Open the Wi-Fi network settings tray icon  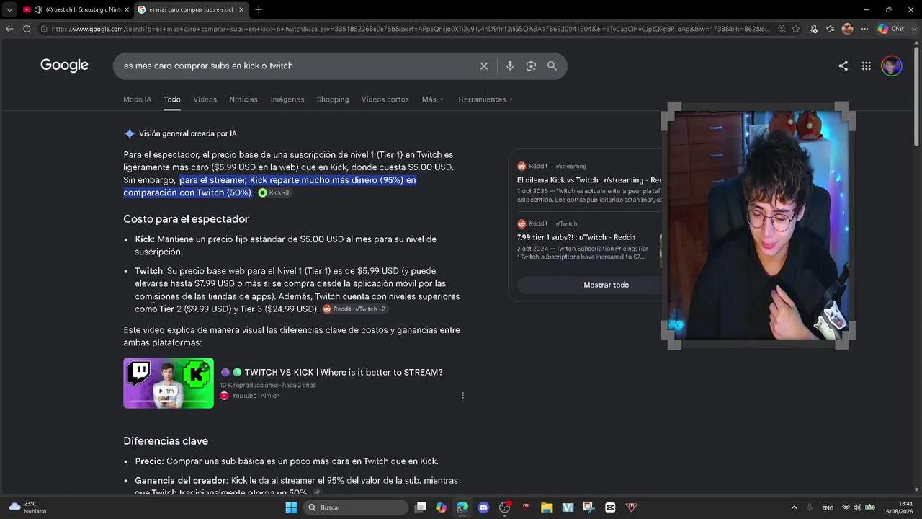(x=846, y=507)
